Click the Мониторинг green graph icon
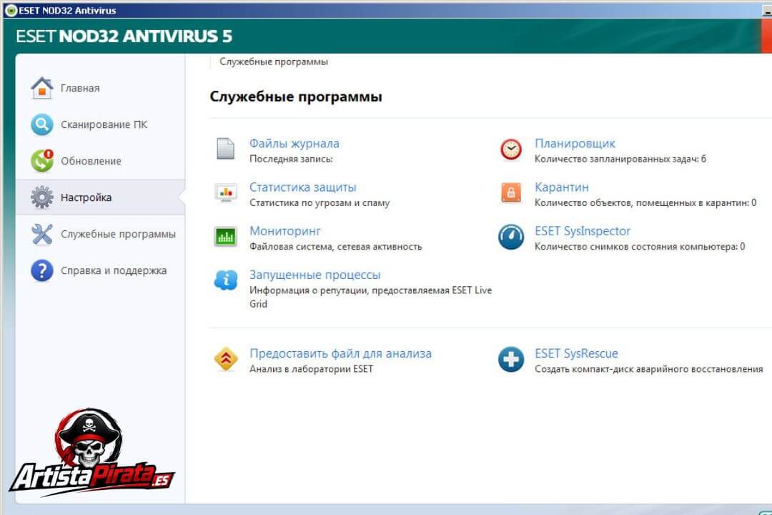The width and height of the screenshot is (772, 515). pos(225,237)
